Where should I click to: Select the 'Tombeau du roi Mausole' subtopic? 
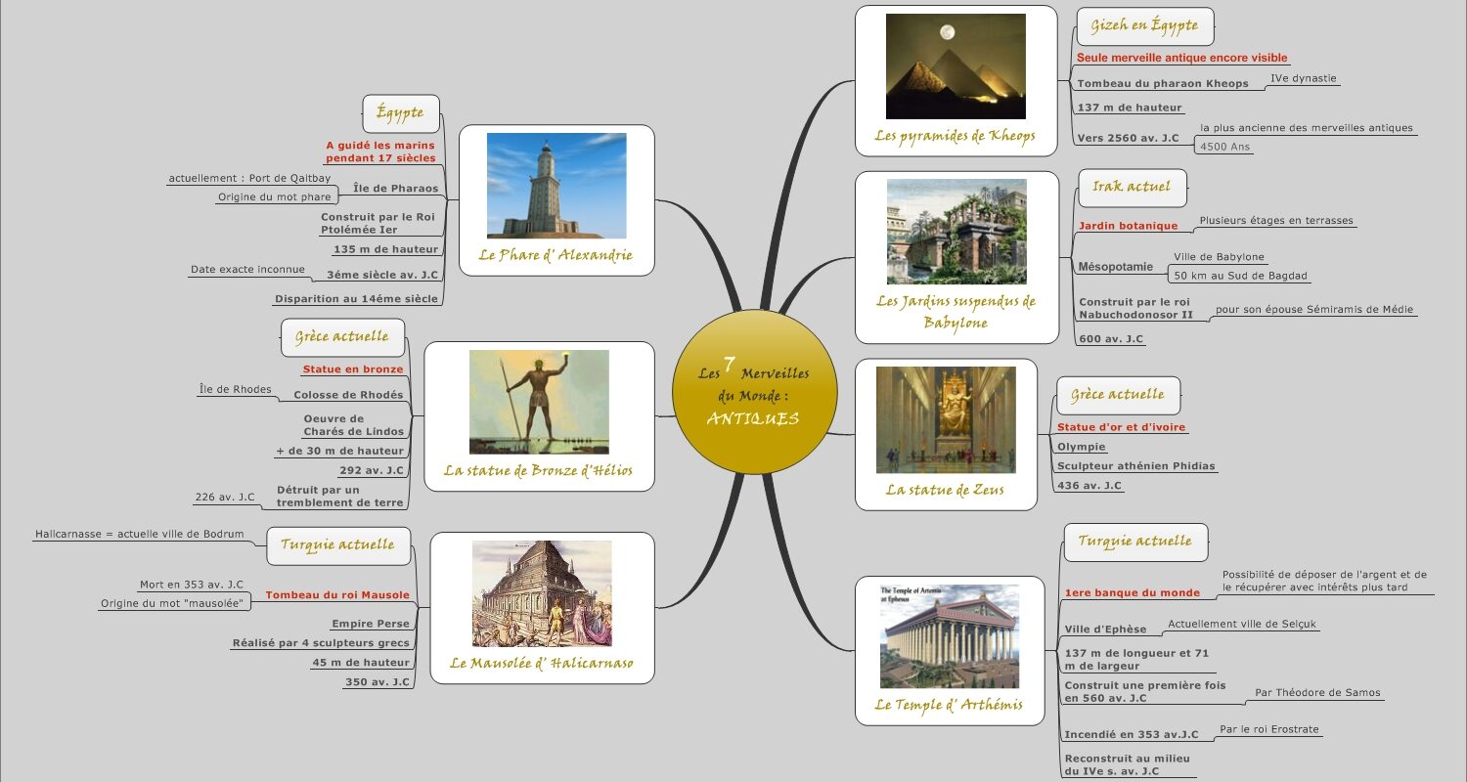pyautogui.click(x=337, y=594)
